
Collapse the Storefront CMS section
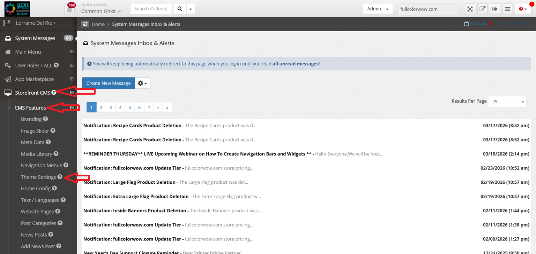click(72, 93)
